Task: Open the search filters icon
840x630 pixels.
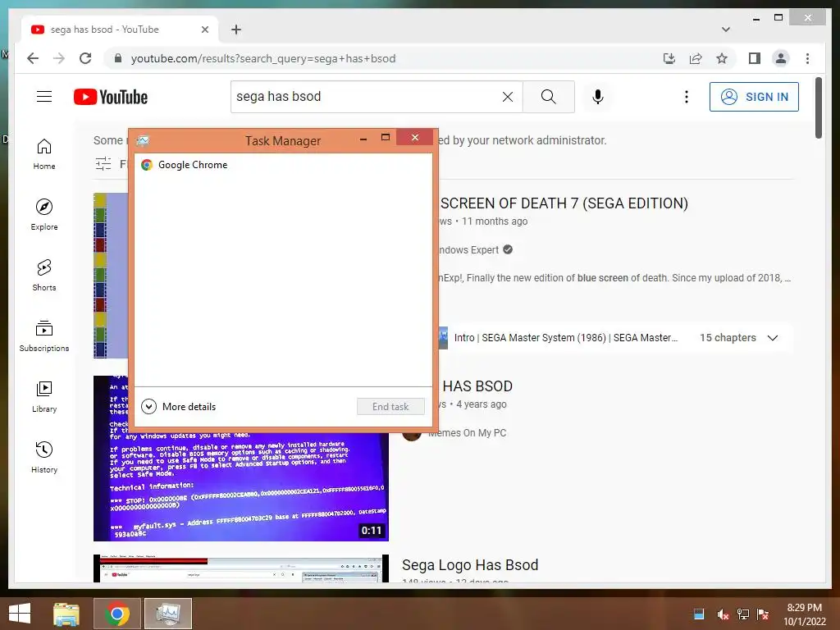Action: (x=103, y=163)
